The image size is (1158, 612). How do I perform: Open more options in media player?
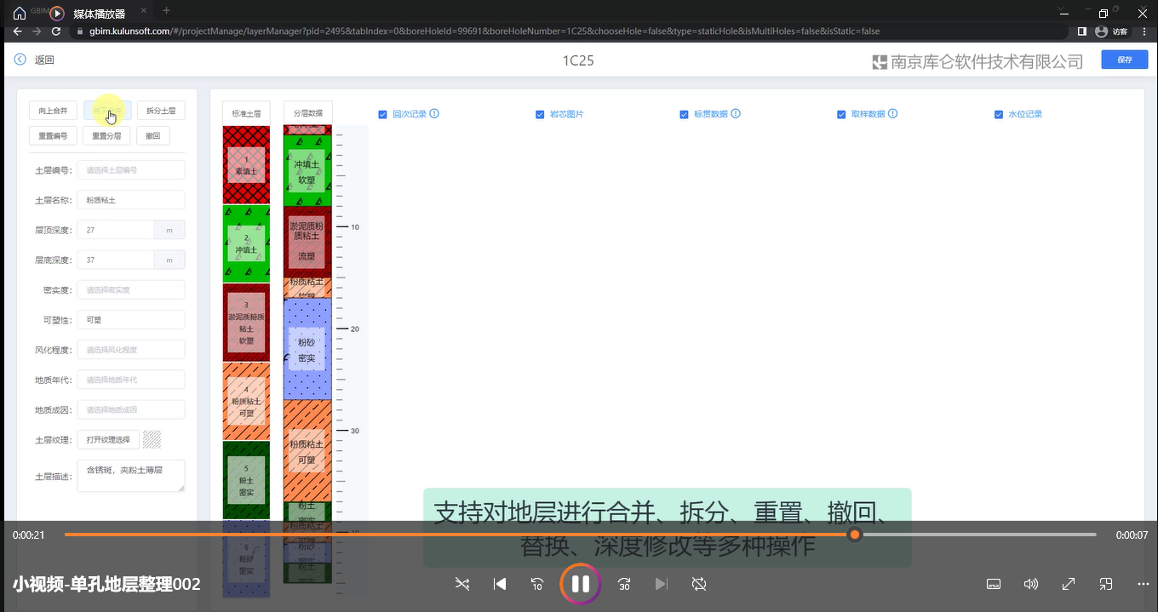pyautogui.click(x=1144, y=584)
